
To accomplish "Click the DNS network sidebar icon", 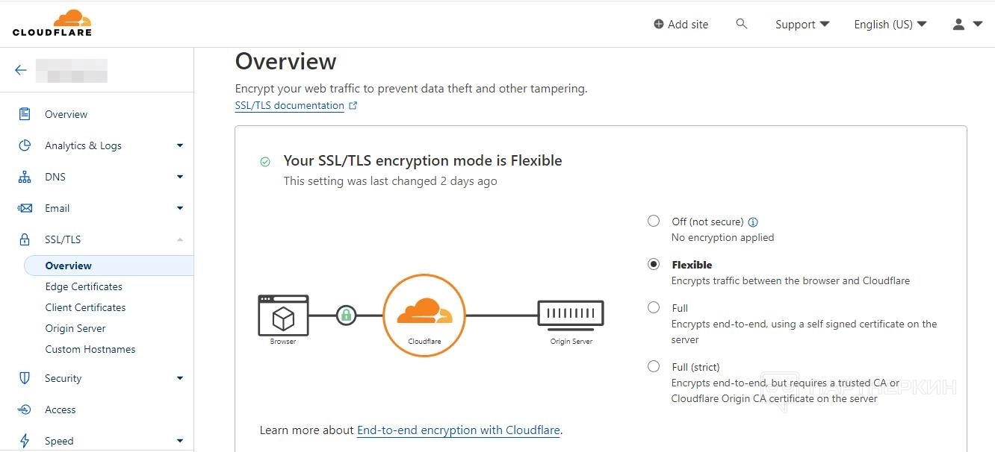I will [x=25, y=177].
